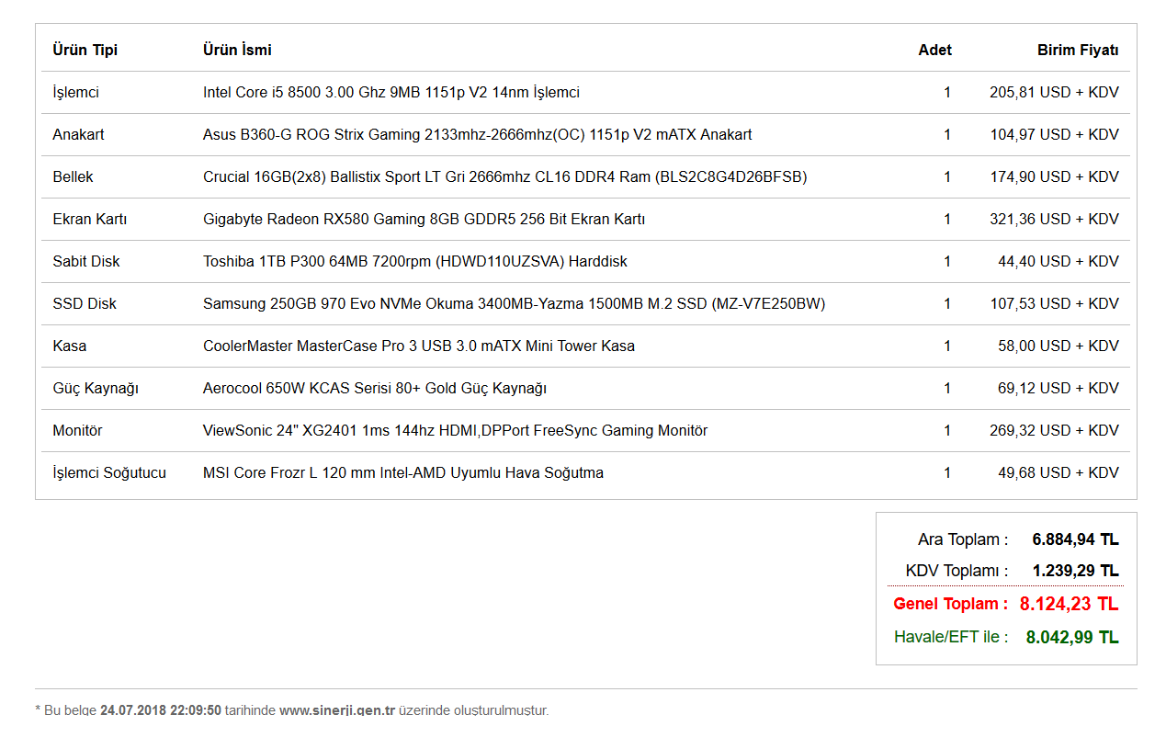Screen dimensions: 1166x749
Task: Click the Genel Toplam amount 8.124,23 TL
Action: tap(1069, 604)
